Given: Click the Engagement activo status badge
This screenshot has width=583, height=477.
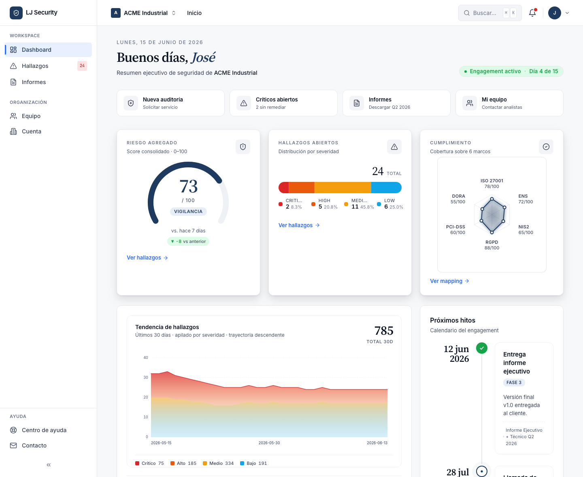Looking at the screenshot, I should [511, 71].
